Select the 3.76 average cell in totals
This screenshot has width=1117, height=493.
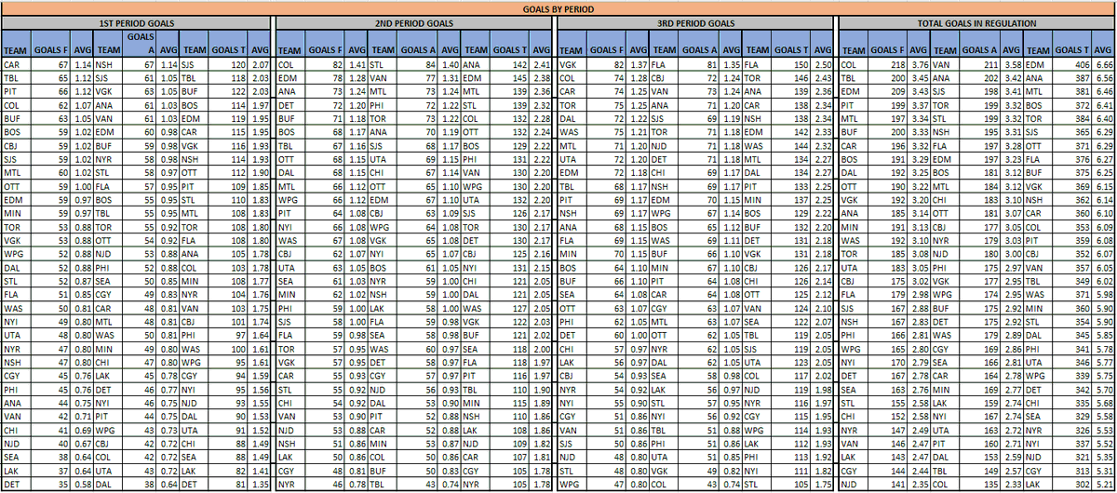click(x=919, y=66)
